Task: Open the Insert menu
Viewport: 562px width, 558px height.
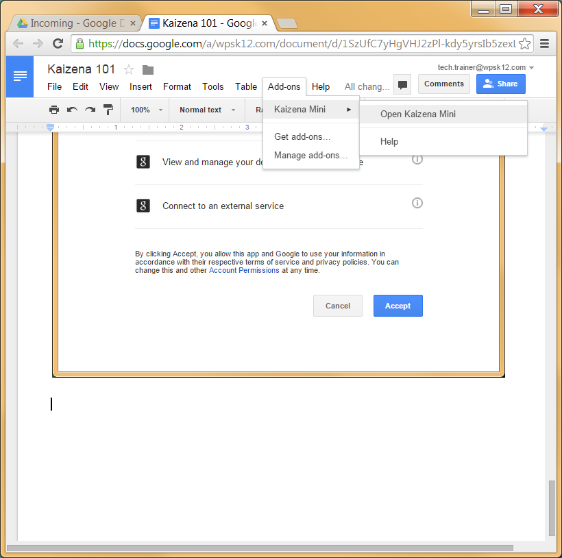Action: (140, 87)
